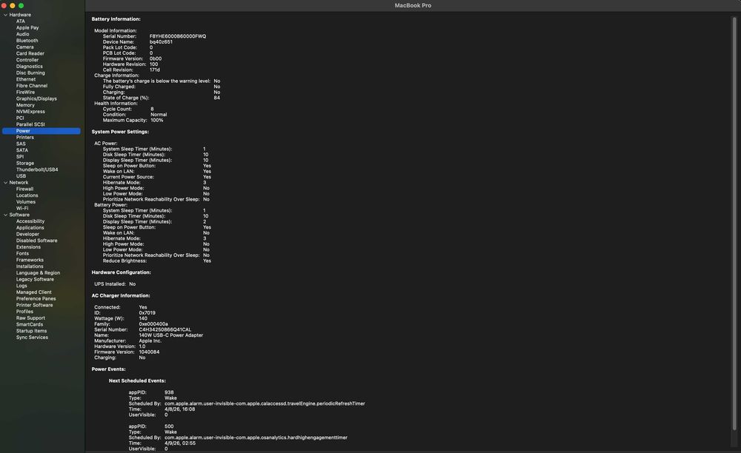The width and height of the screenshot is (741, 453).
Task: Click the green zoom window button
Action: click(x=21, y=6)
